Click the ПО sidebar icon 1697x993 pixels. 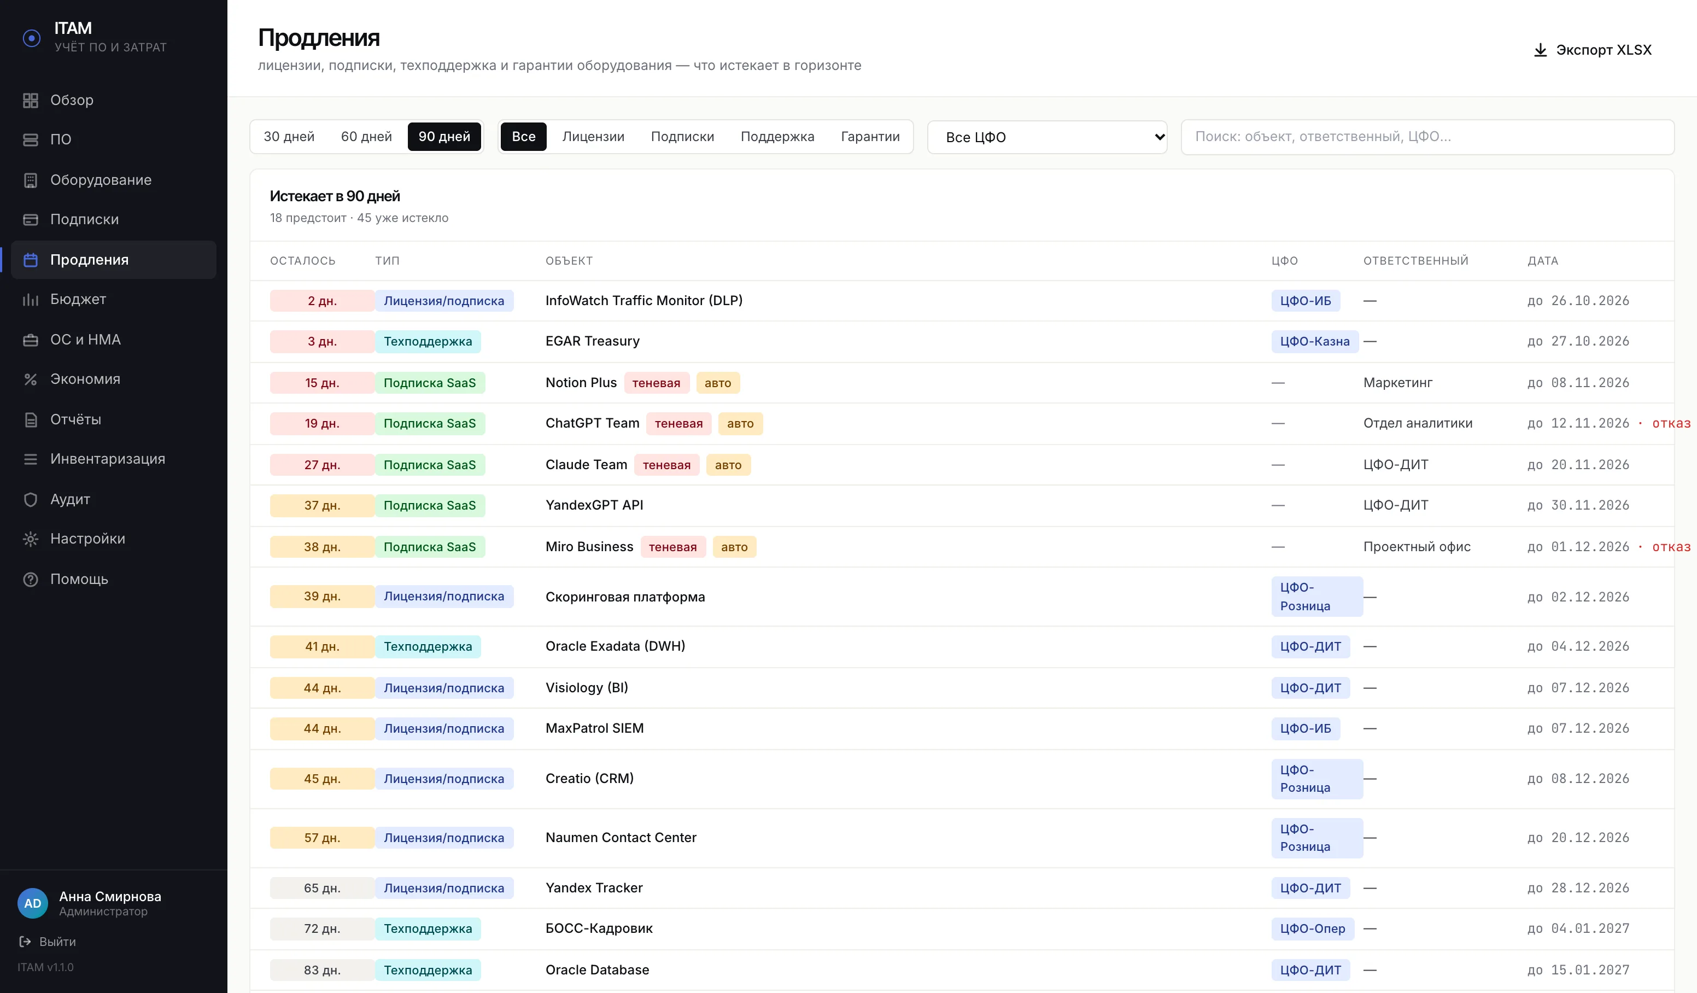point(30,139)
